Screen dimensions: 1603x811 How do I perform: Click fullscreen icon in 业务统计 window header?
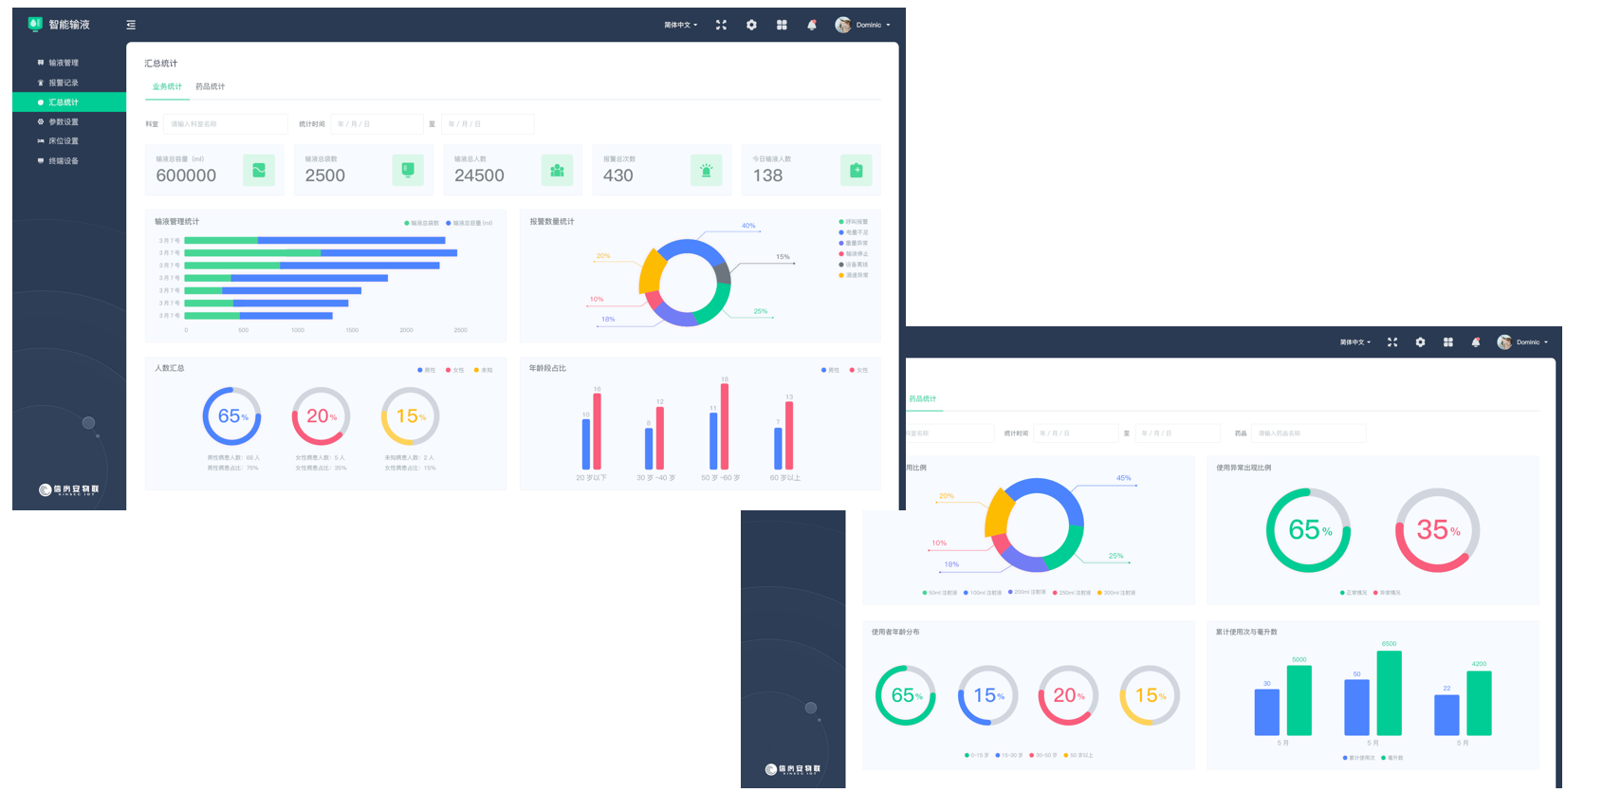721,25
